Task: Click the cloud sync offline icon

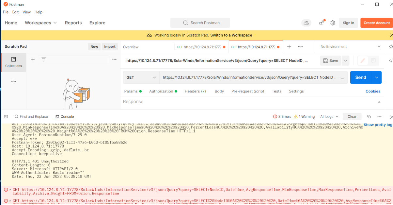Action: pos(306,23)
